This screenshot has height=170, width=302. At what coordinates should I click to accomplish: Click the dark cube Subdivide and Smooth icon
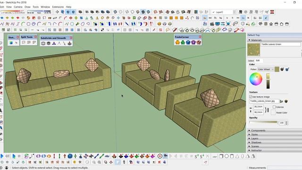(49, 43)
